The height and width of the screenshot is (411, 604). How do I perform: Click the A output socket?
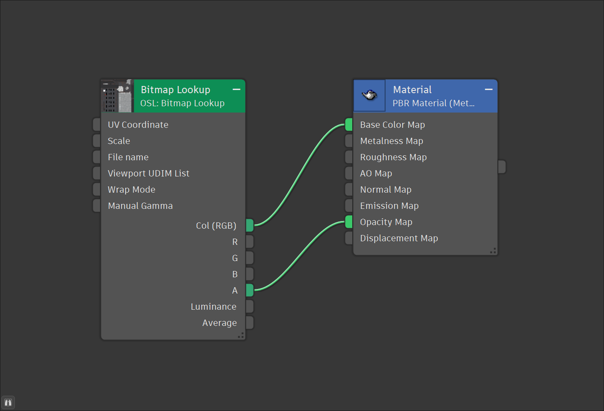(250, 290)
